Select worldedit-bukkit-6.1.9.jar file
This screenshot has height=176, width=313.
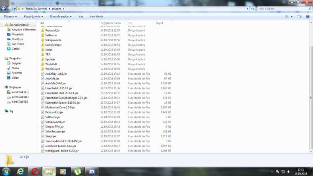pyautogui.click(x=60, y=146)
